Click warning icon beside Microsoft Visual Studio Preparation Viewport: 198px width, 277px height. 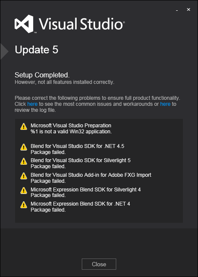[x=24, y=126]
